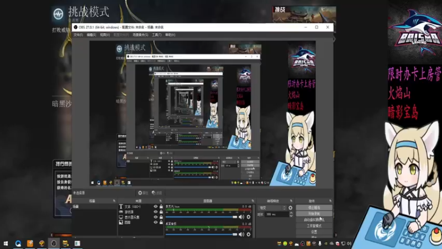Decrease transition duration with down arrow
Screen dimensions: 442x249
(x=291, y=216)
